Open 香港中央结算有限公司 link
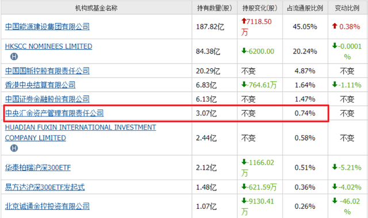 [x=40, y=85]
